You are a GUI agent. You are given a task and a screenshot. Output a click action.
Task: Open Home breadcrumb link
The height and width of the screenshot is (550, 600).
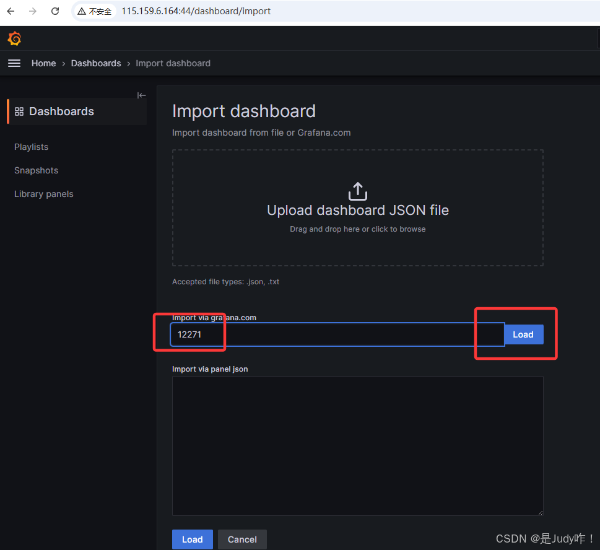(x=43, y=63)
